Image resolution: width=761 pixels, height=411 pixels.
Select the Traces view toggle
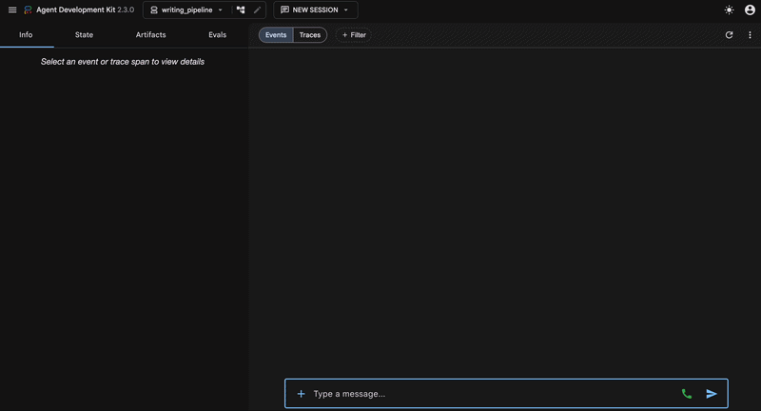pyautogui.click(x=310, y=35)
